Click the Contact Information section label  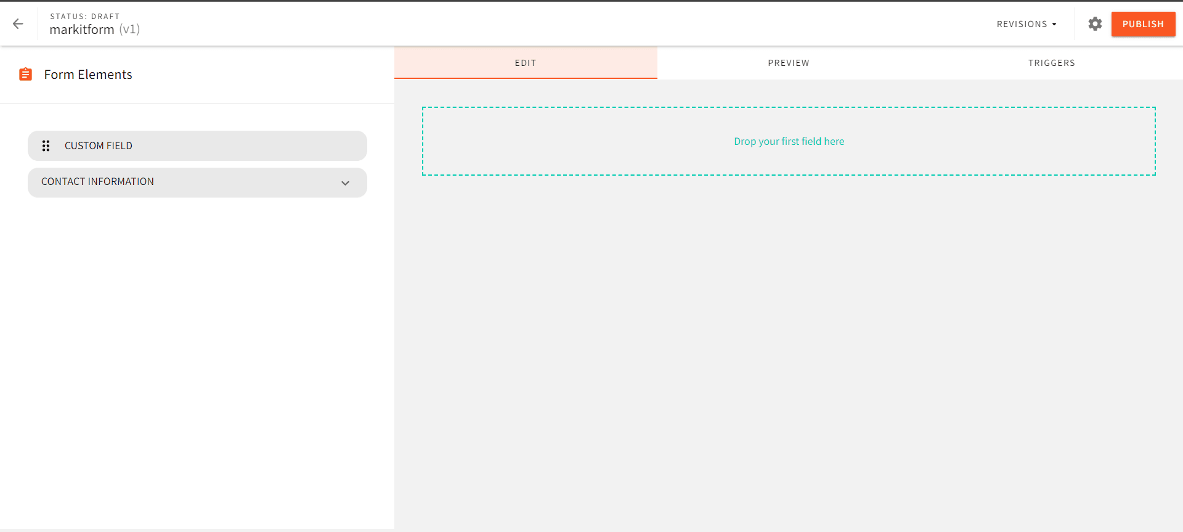97,182
